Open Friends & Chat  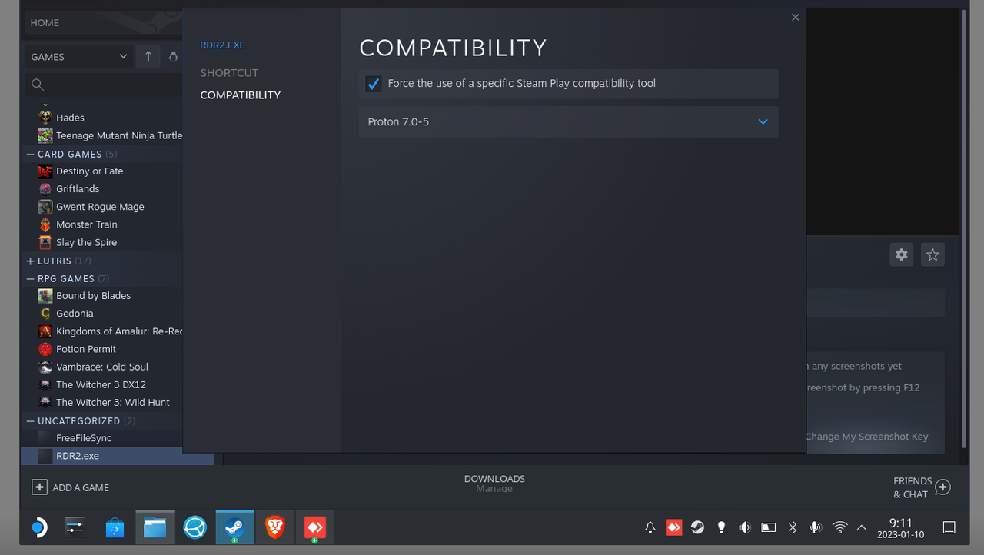(922, 487)
